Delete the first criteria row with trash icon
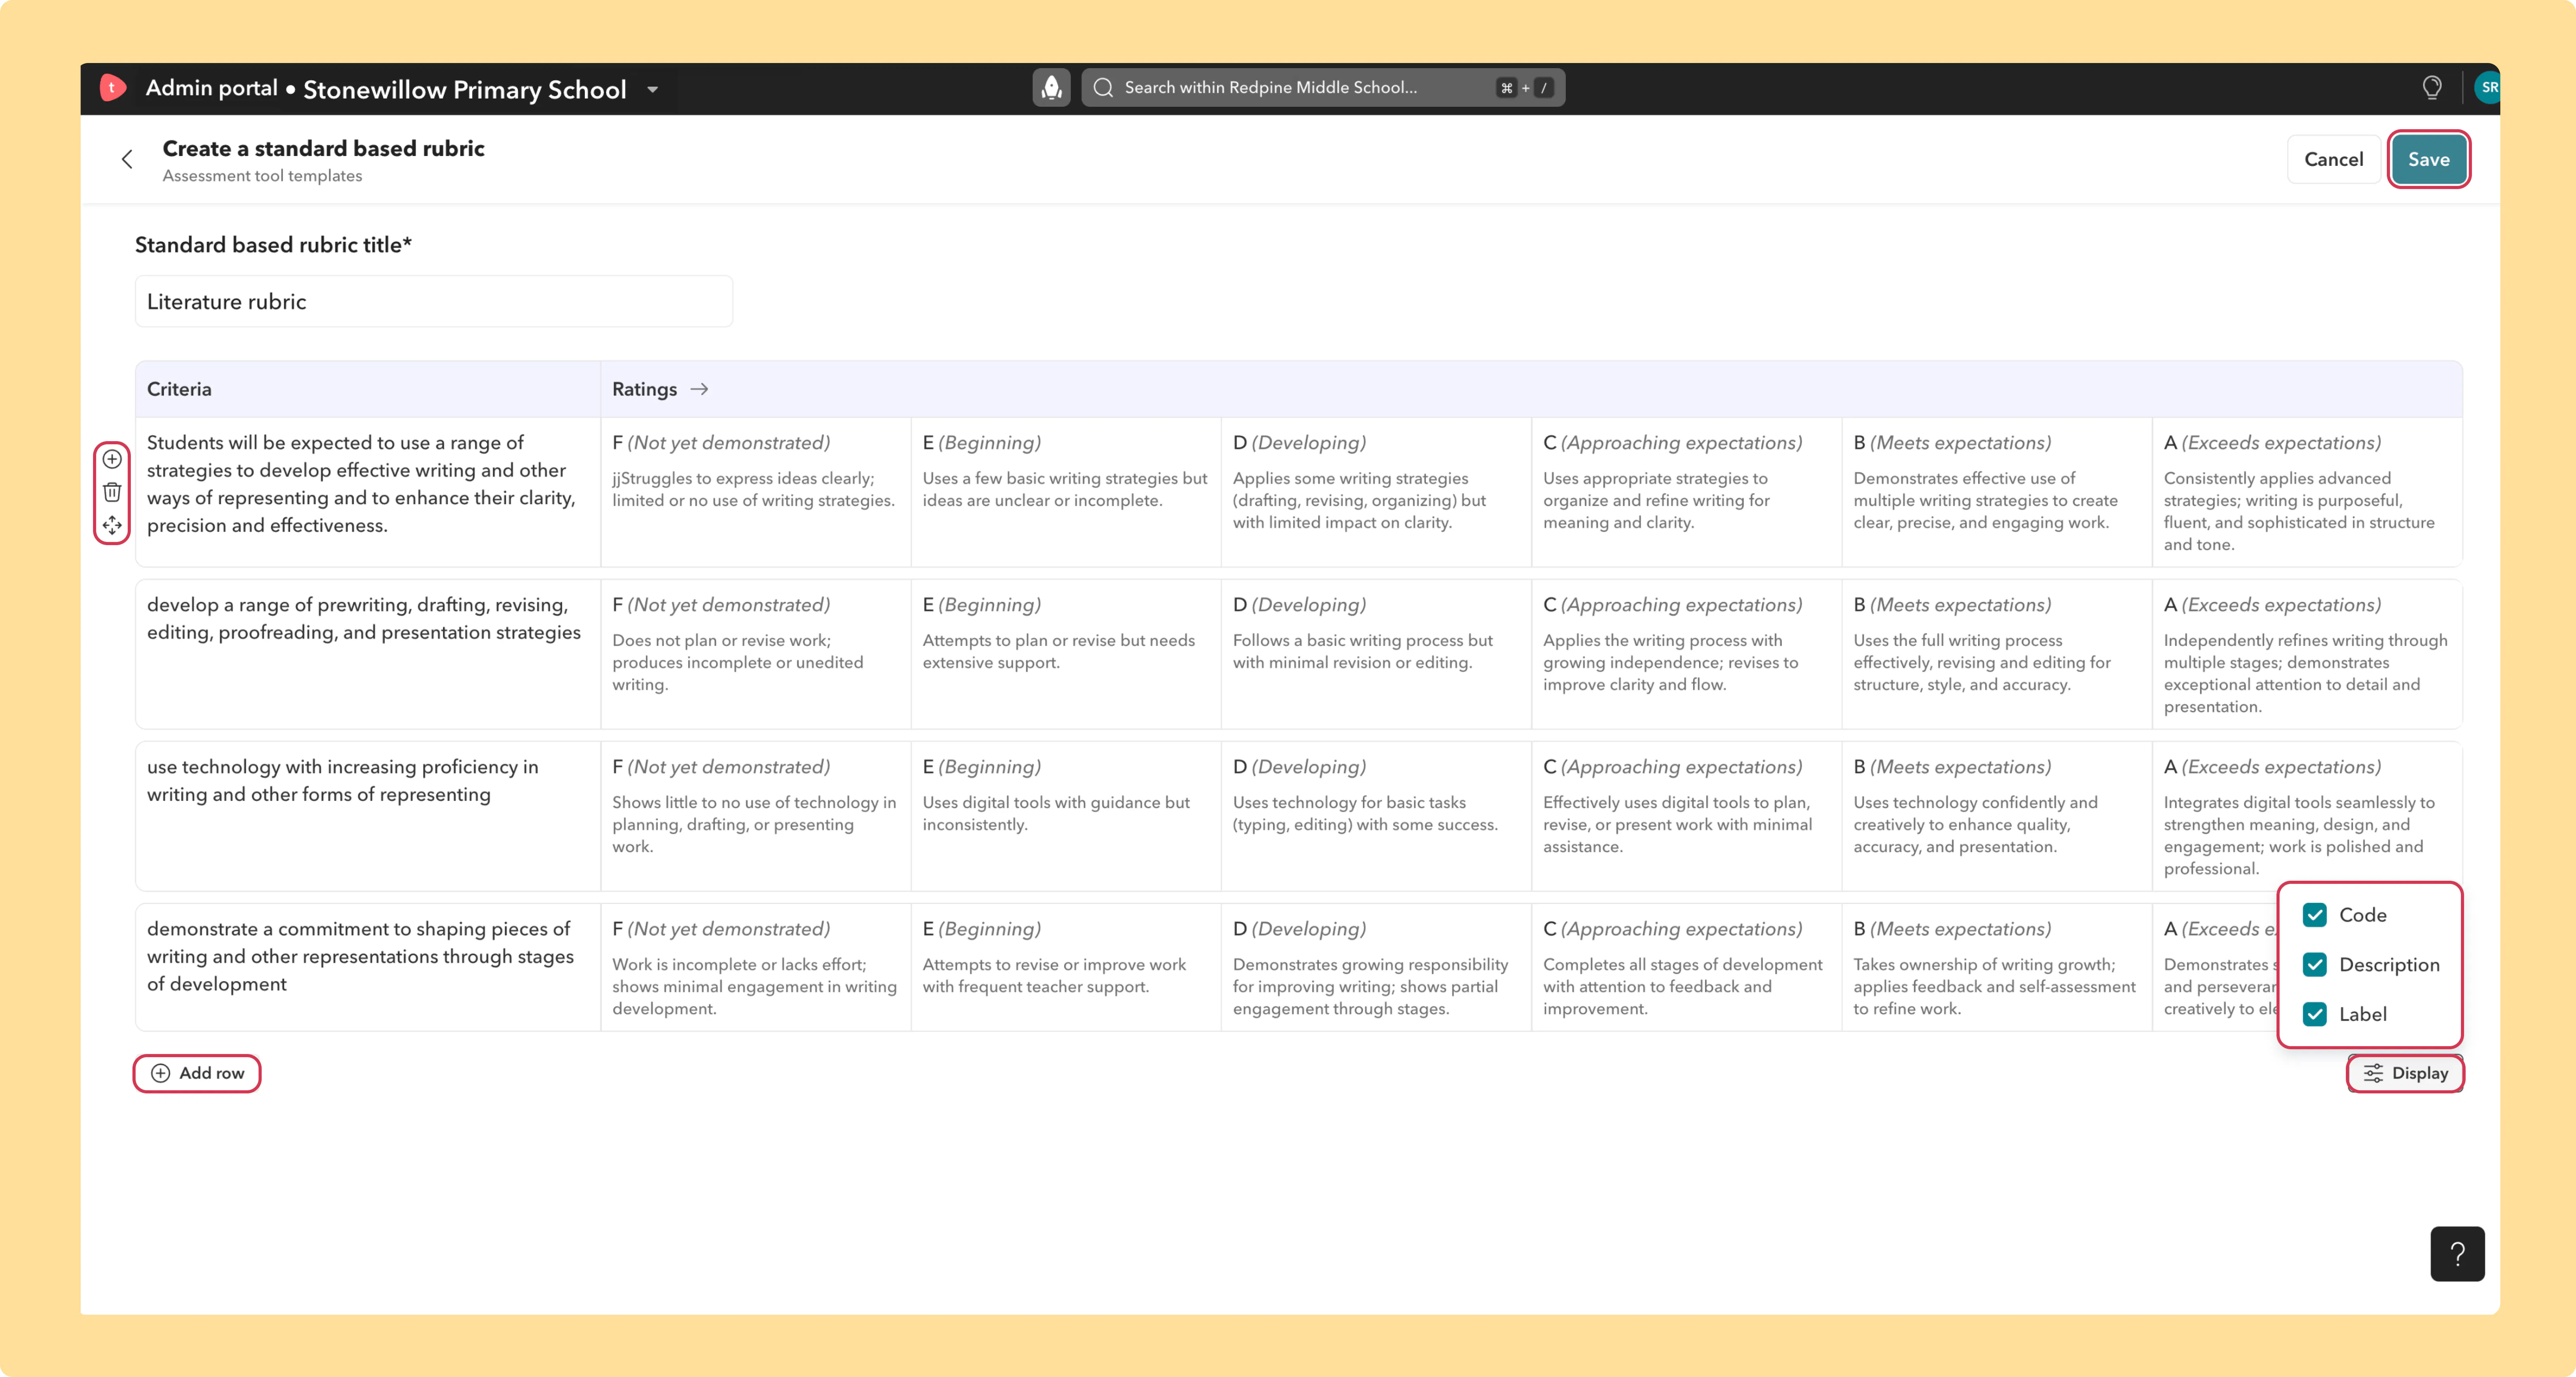 [112, 492]
